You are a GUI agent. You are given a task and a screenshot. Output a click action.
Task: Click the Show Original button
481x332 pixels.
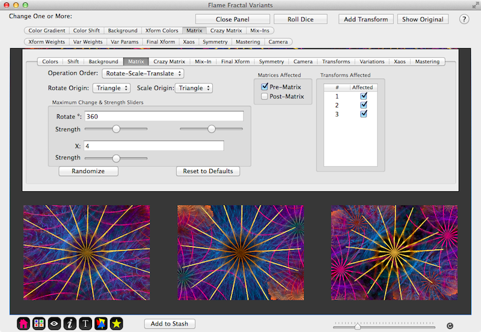pyautogui.click(x=423, y=19)
